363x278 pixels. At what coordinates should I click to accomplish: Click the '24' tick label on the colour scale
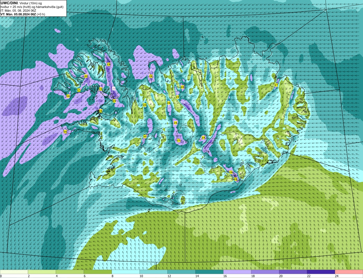coord(336,276)
